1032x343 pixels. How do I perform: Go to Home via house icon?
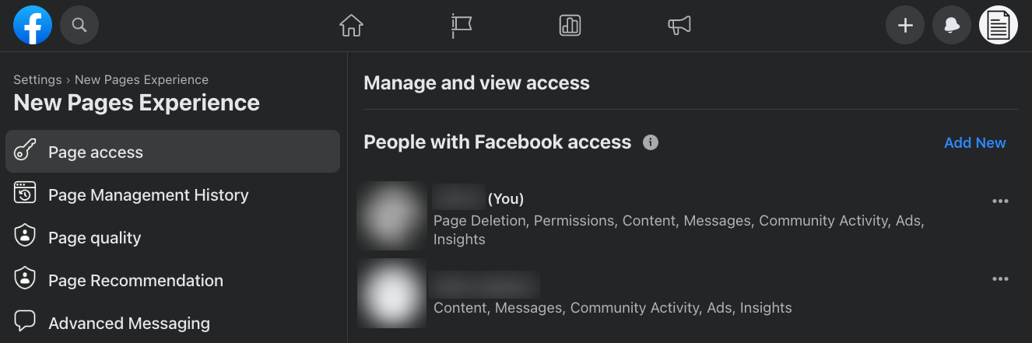tap(352, 26)
